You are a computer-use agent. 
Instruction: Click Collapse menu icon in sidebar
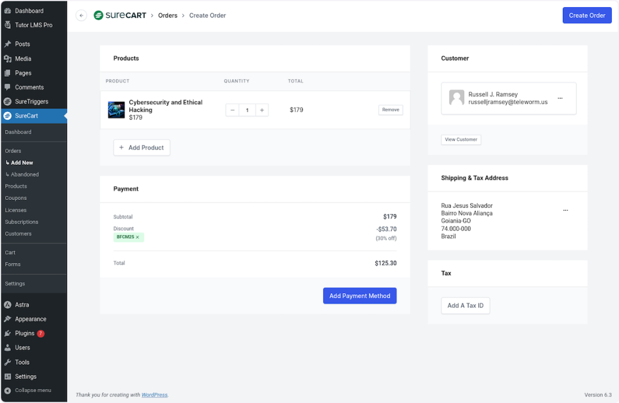[x=8, y=390]
